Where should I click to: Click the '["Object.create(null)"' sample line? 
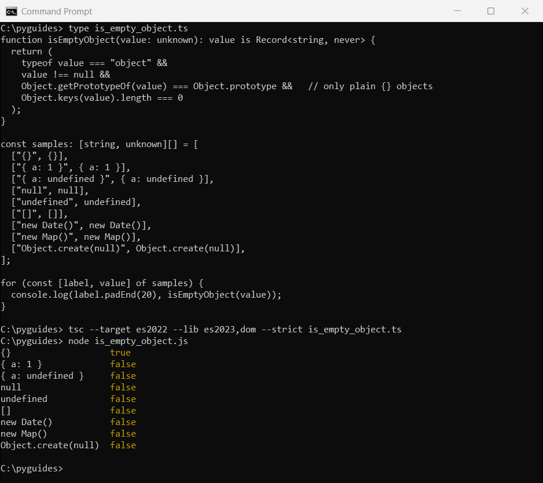pos(128,248)
